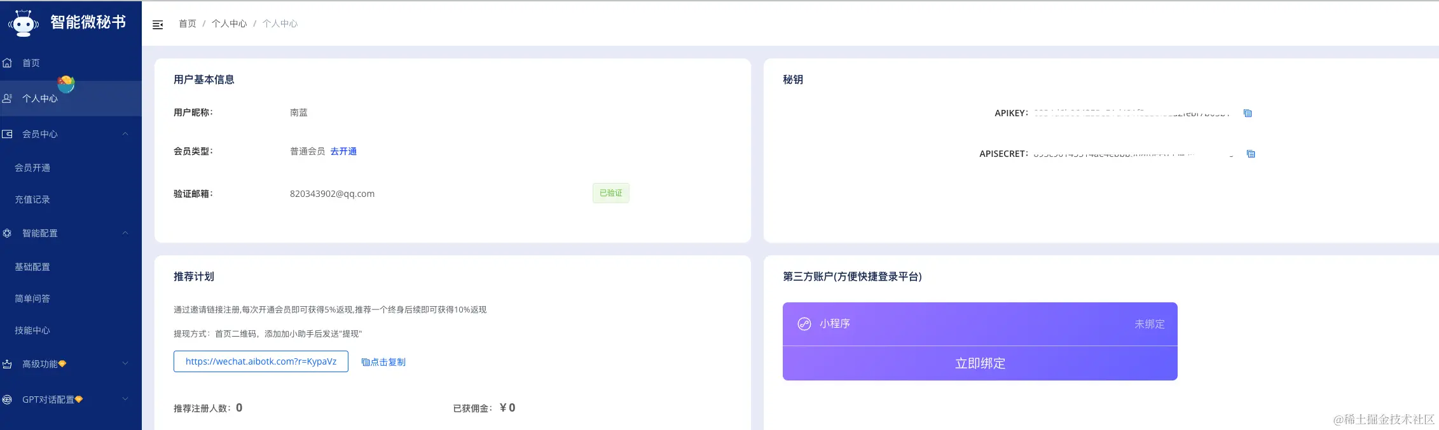Click the diamond badge next to GPT对话配置

(79, 400)
